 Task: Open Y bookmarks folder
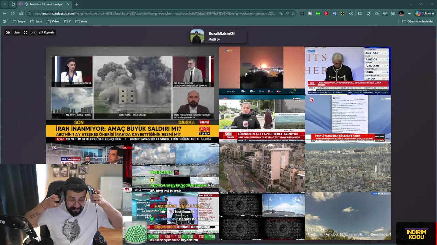tap(67, 21)
